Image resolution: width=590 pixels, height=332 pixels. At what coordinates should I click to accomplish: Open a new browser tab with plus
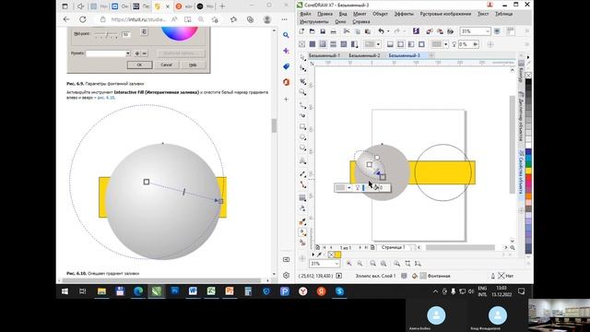(222, 6)
